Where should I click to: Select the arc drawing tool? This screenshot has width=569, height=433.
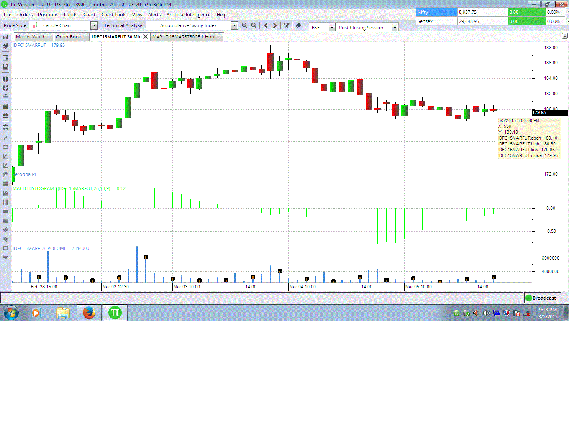pyautogui.click(x=5, y=175)
